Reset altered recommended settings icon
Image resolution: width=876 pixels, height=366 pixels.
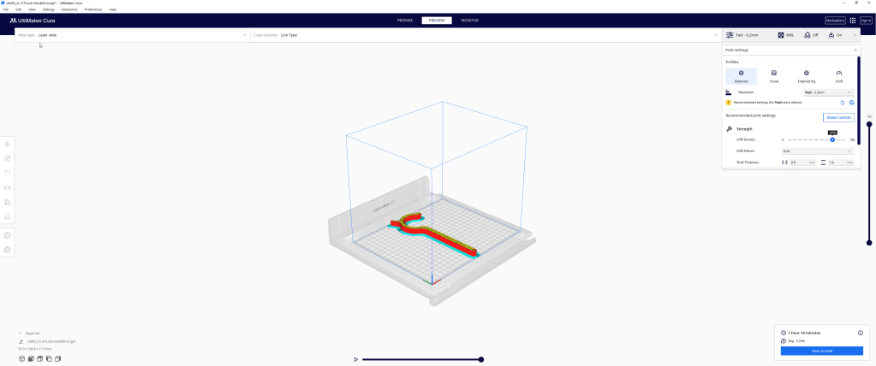[842, 102]
